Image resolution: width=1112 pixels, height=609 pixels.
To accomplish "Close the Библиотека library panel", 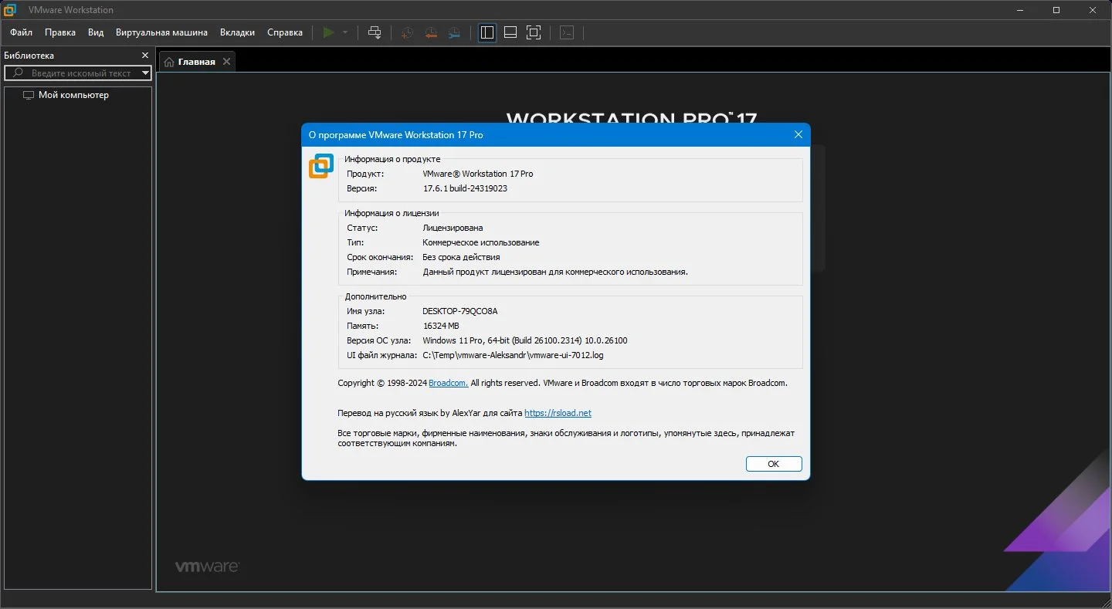I will 144,56.
